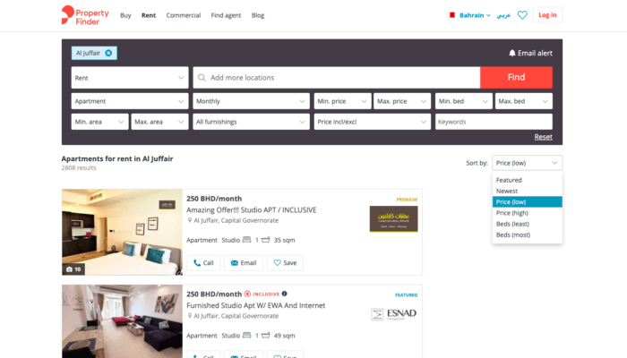This screenshot has height=358, width=627.
Task: Select Beds (least) sort option
Action: click(527, 224)
